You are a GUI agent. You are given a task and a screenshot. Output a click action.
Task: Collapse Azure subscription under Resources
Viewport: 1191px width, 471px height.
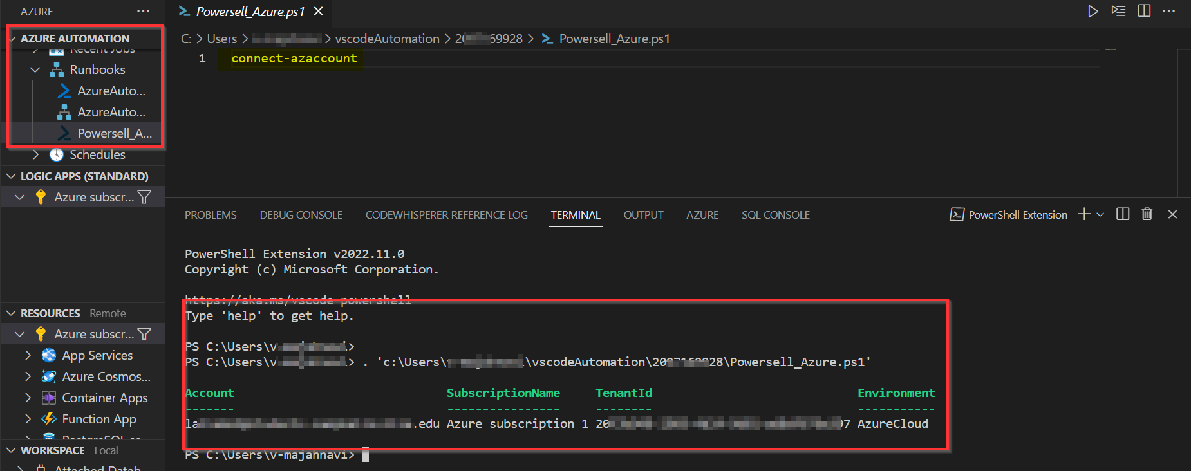[x=20, y=334]
